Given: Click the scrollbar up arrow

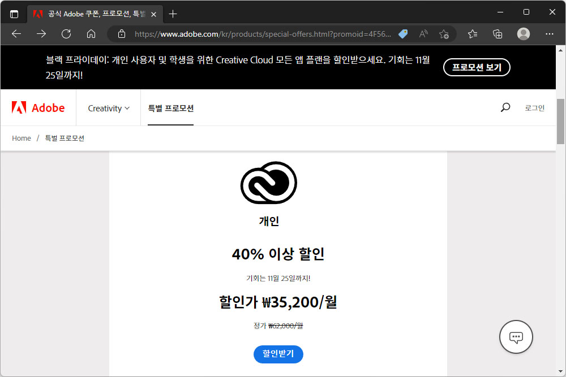Looking at the screenshot, I should [x=560, y=50].
